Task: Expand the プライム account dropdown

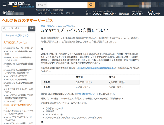Action: click(137, 13)
